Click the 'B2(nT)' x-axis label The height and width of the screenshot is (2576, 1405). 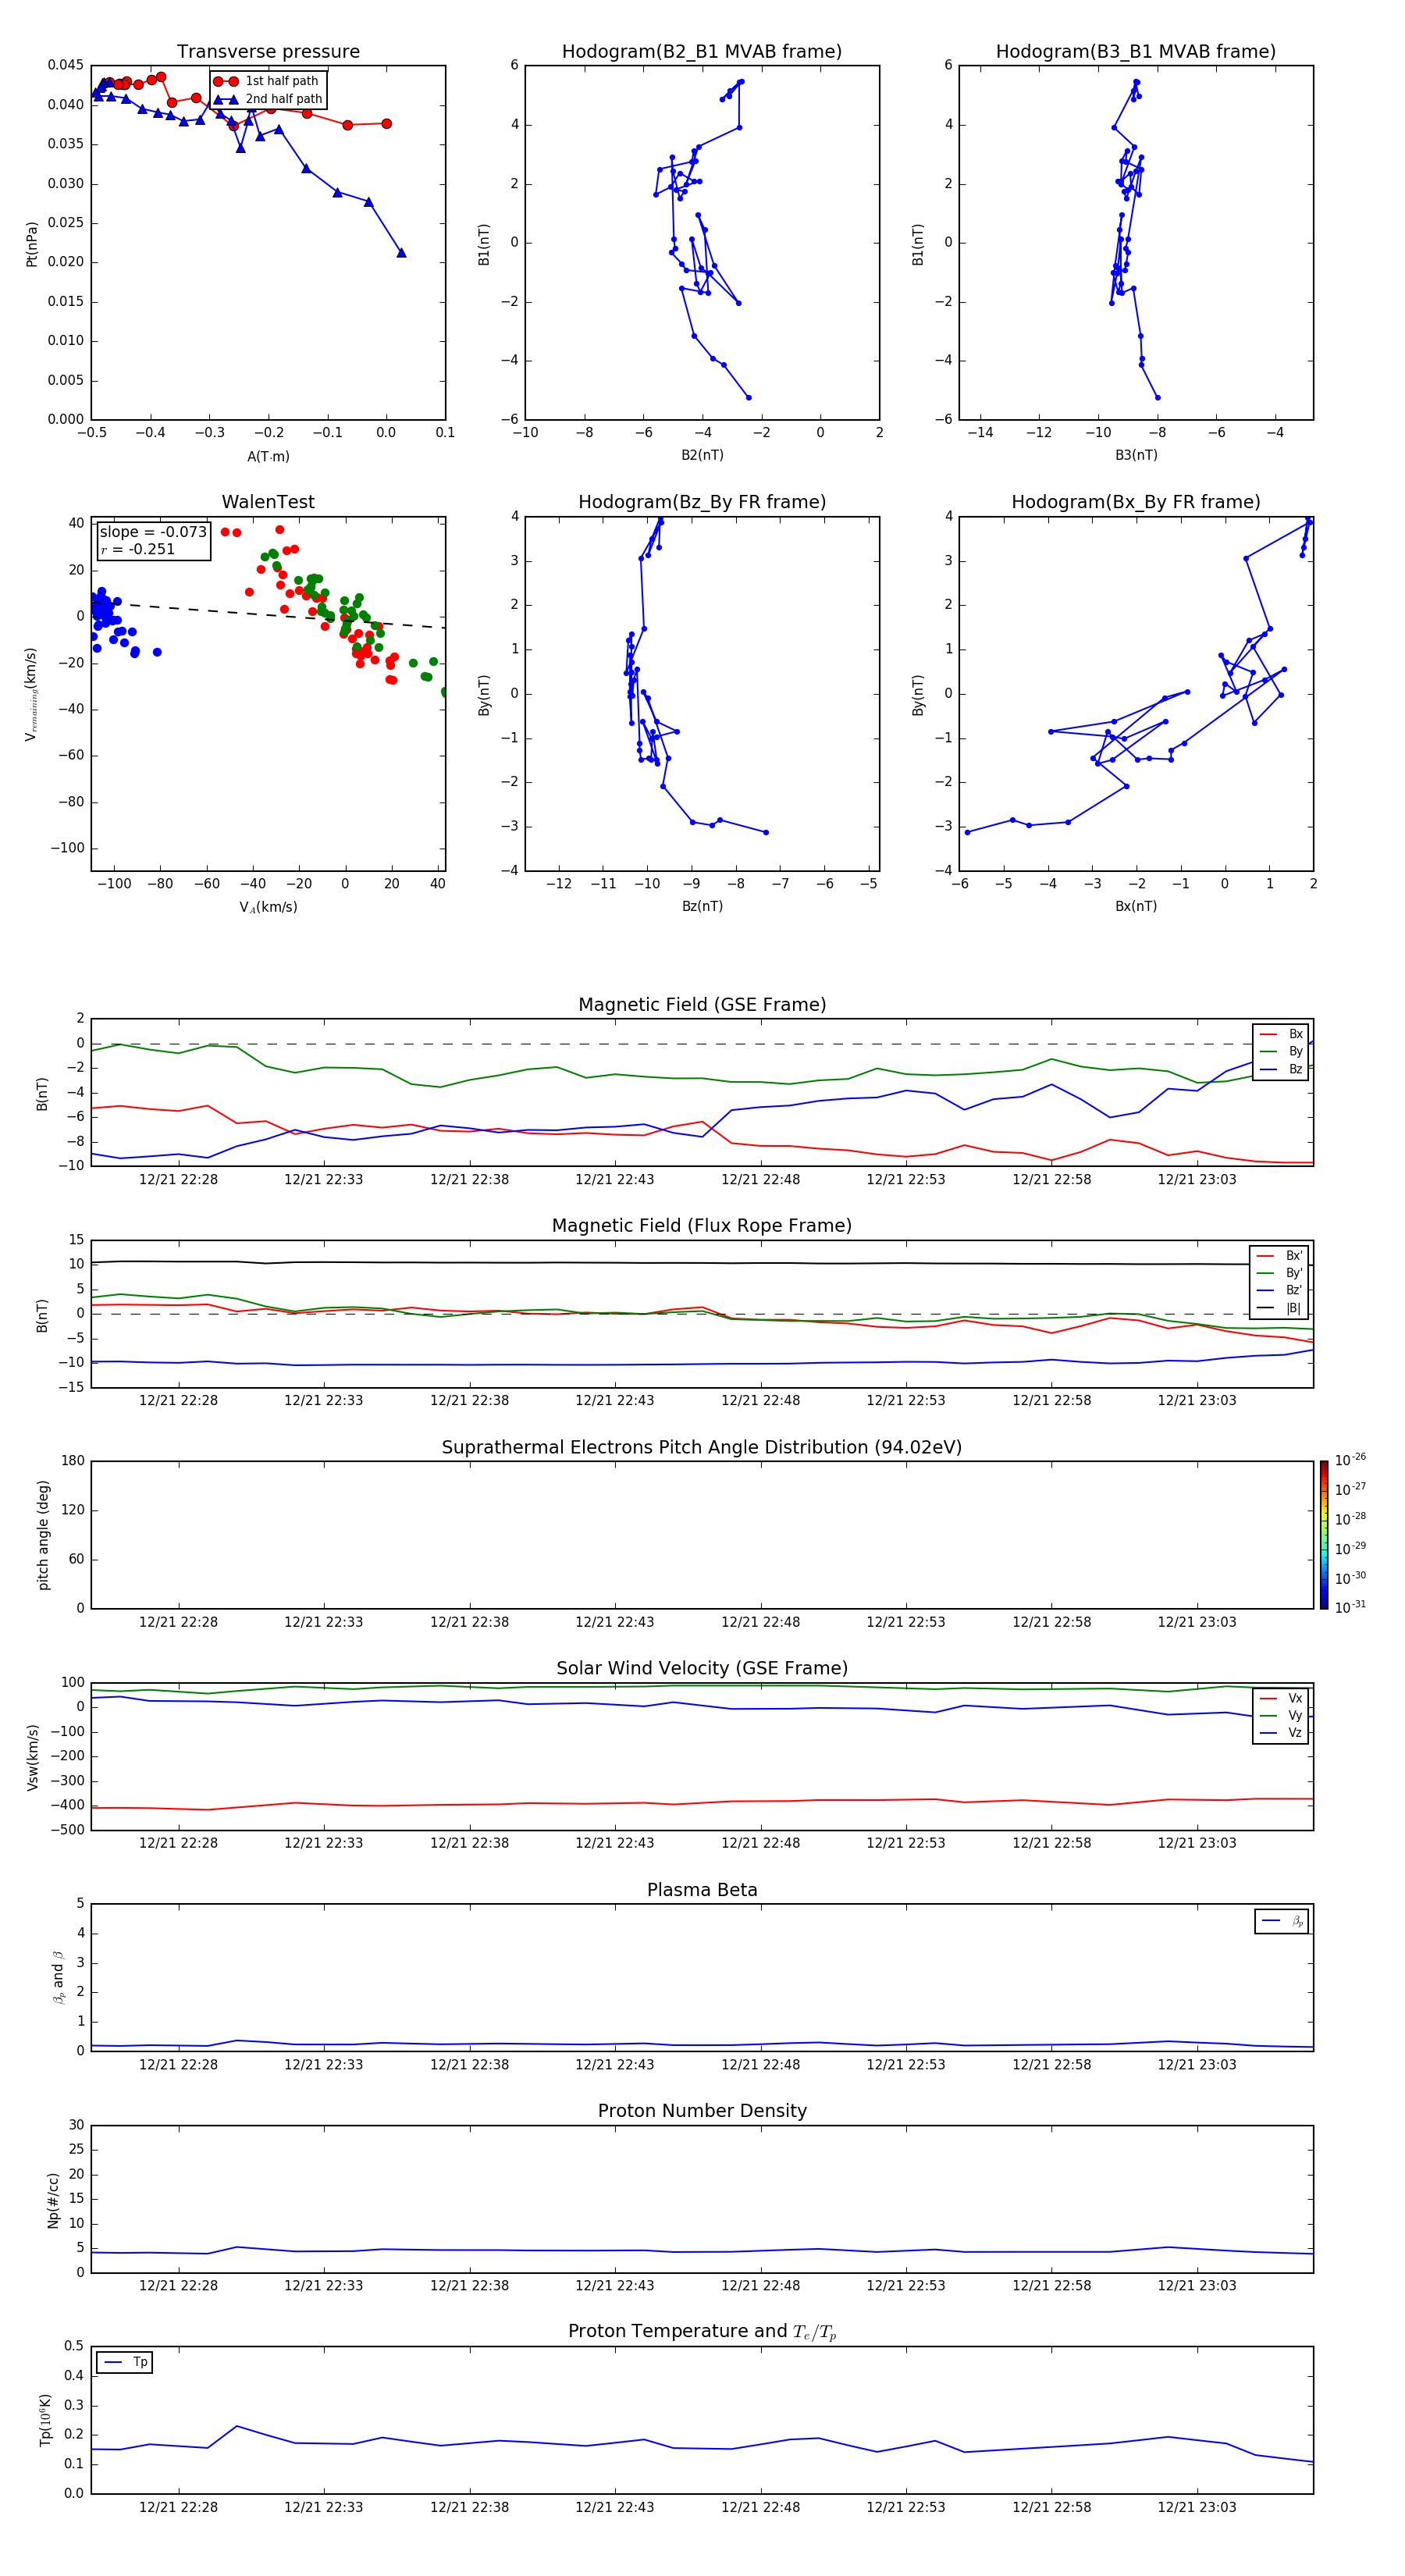(x=702, y=455)
